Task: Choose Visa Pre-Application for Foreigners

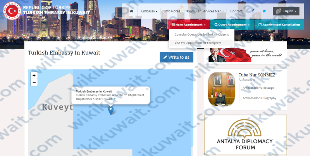Action: (198, 42)
